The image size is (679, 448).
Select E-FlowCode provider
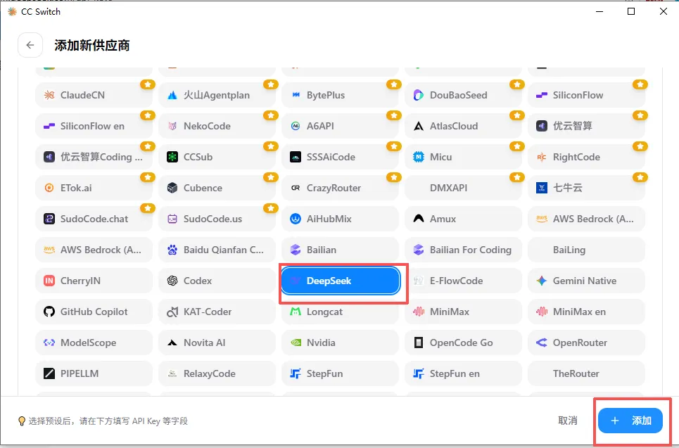464,281
